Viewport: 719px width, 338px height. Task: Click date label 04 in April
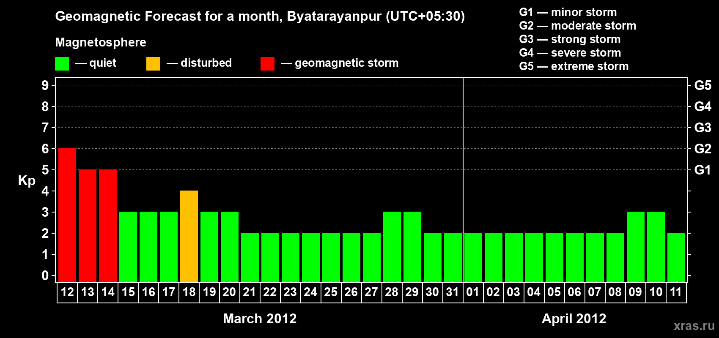click(x=534, y=292)
